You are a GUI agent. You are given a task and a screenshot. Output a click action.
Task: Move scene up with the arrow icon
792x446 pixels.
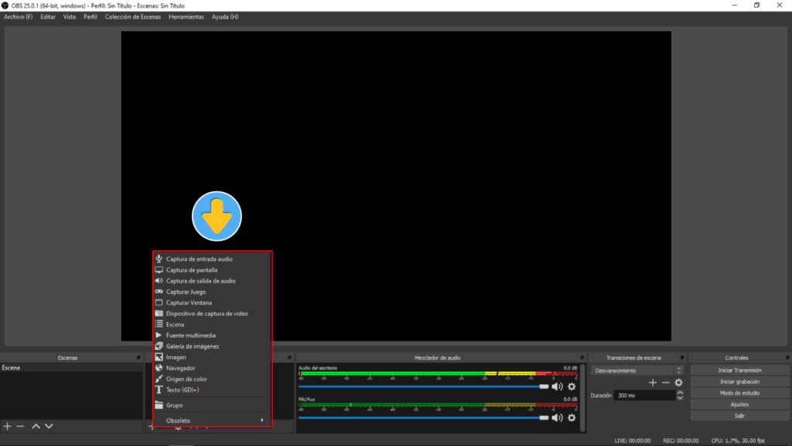pyautogui.click(x=36, y=426)
